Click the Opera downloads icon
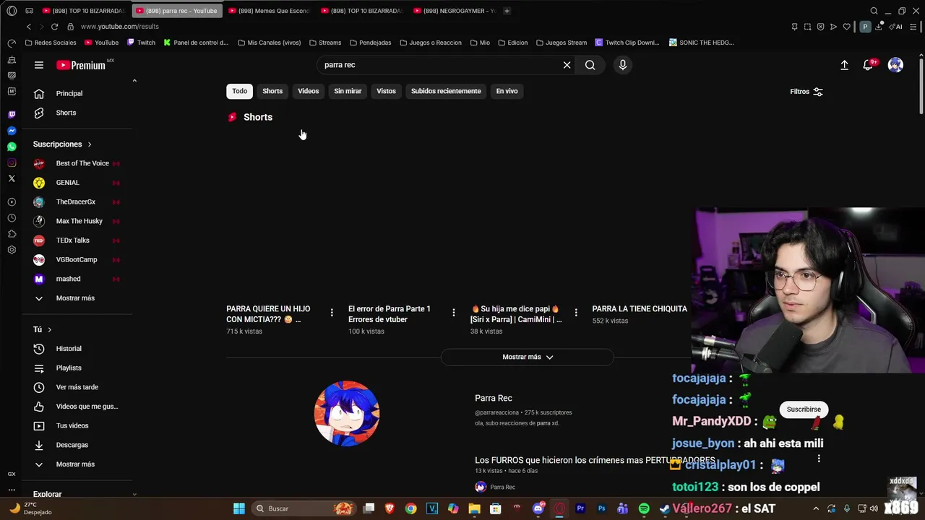Image resolution: width=925 pixels, height=520 pixels. (879, 27)
